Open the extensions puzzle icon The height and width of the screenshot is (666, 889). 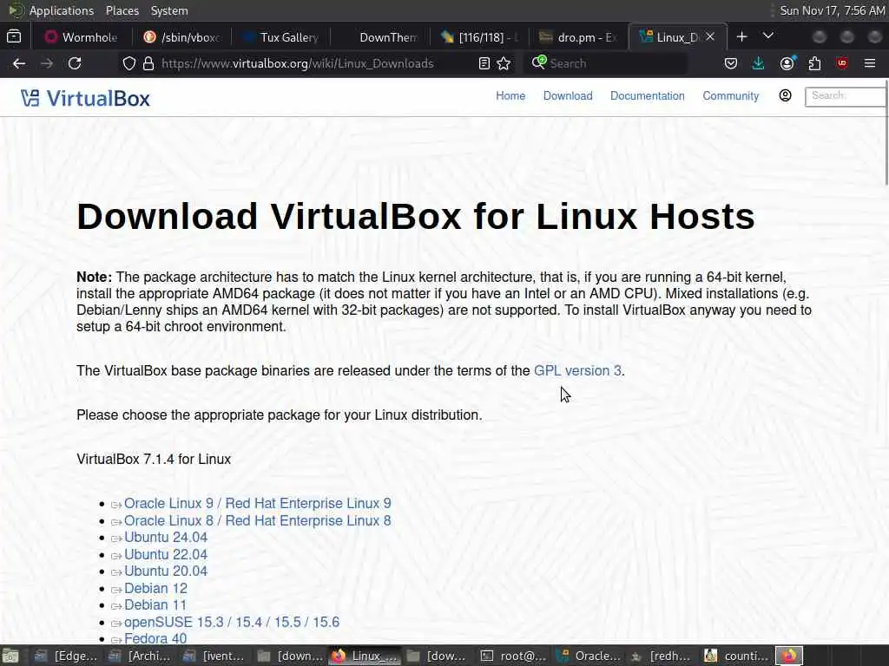(x=814, y=63)
